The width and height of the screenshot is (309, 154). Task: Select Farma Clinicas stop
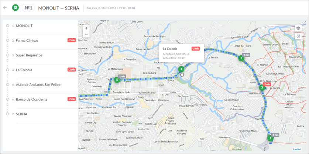tap(27, 41)
